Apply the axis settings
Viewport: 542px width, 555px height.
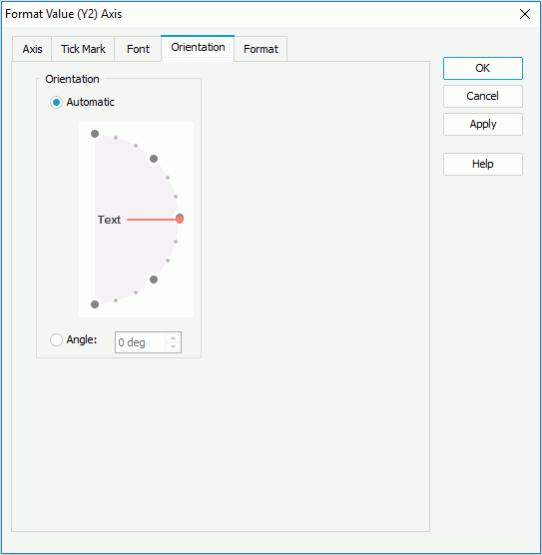[x=483, y=124]
